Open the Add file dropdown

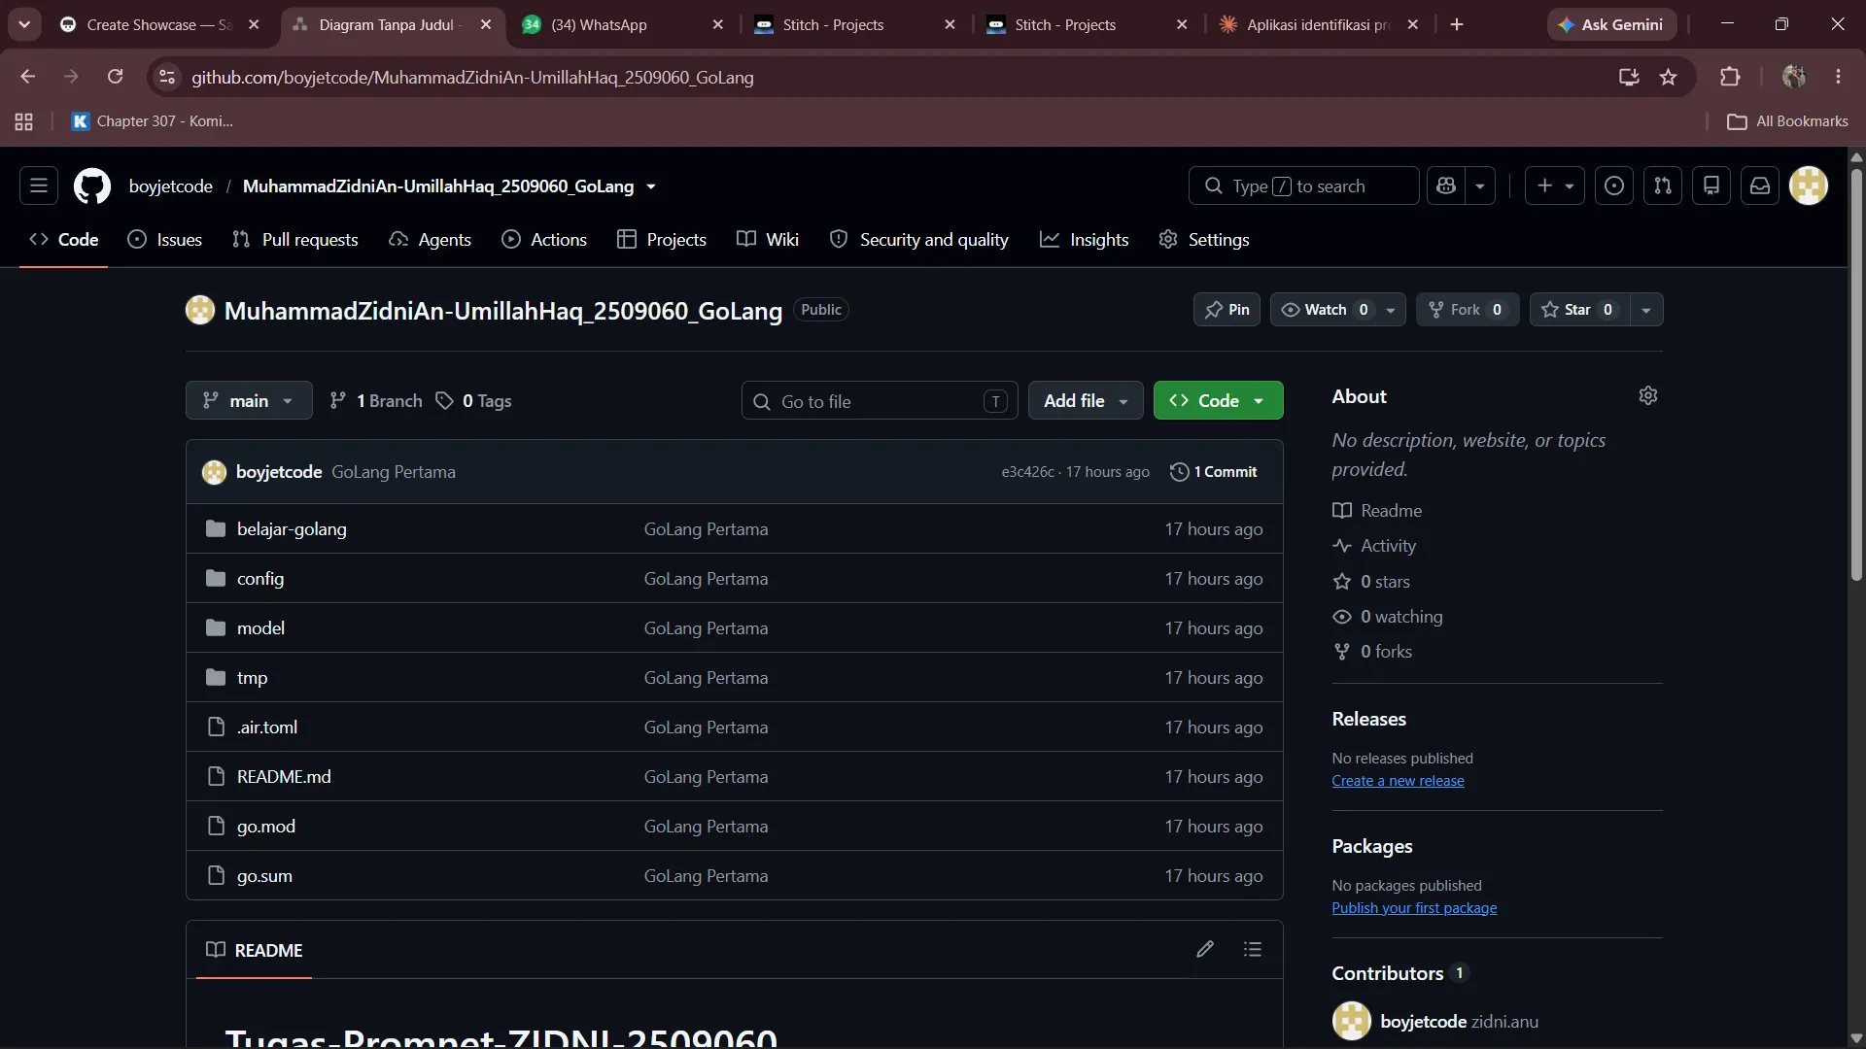[1086, 400]
